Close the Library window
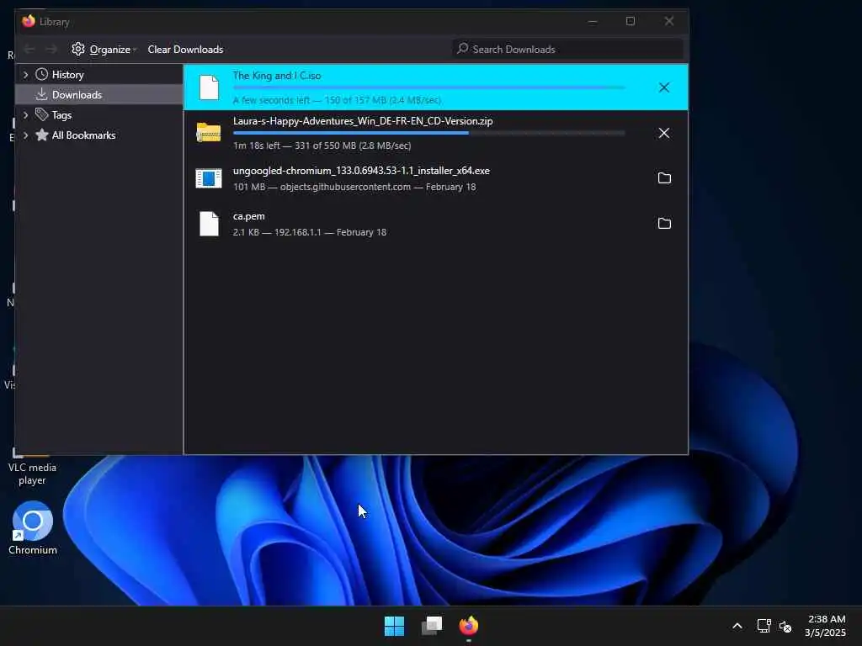This screenshot has height=646, width=862. coord(669,21)
